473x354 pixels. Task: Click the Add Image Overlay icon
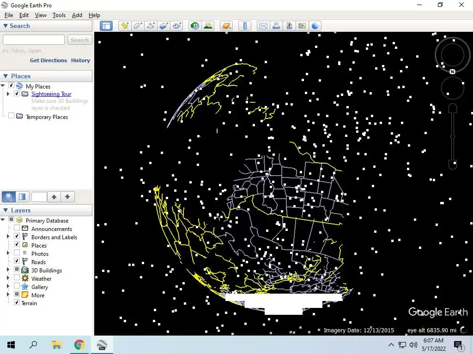coord(164,26)
